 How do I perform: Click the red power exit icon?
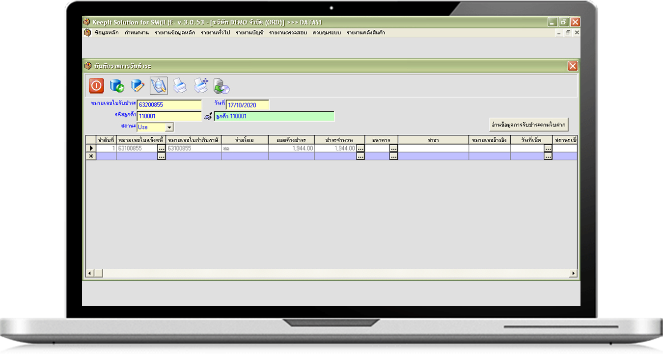96,86
